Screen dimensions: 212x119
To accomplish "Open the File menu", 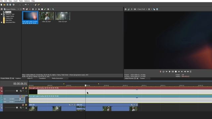I will (x=1, y=1).
